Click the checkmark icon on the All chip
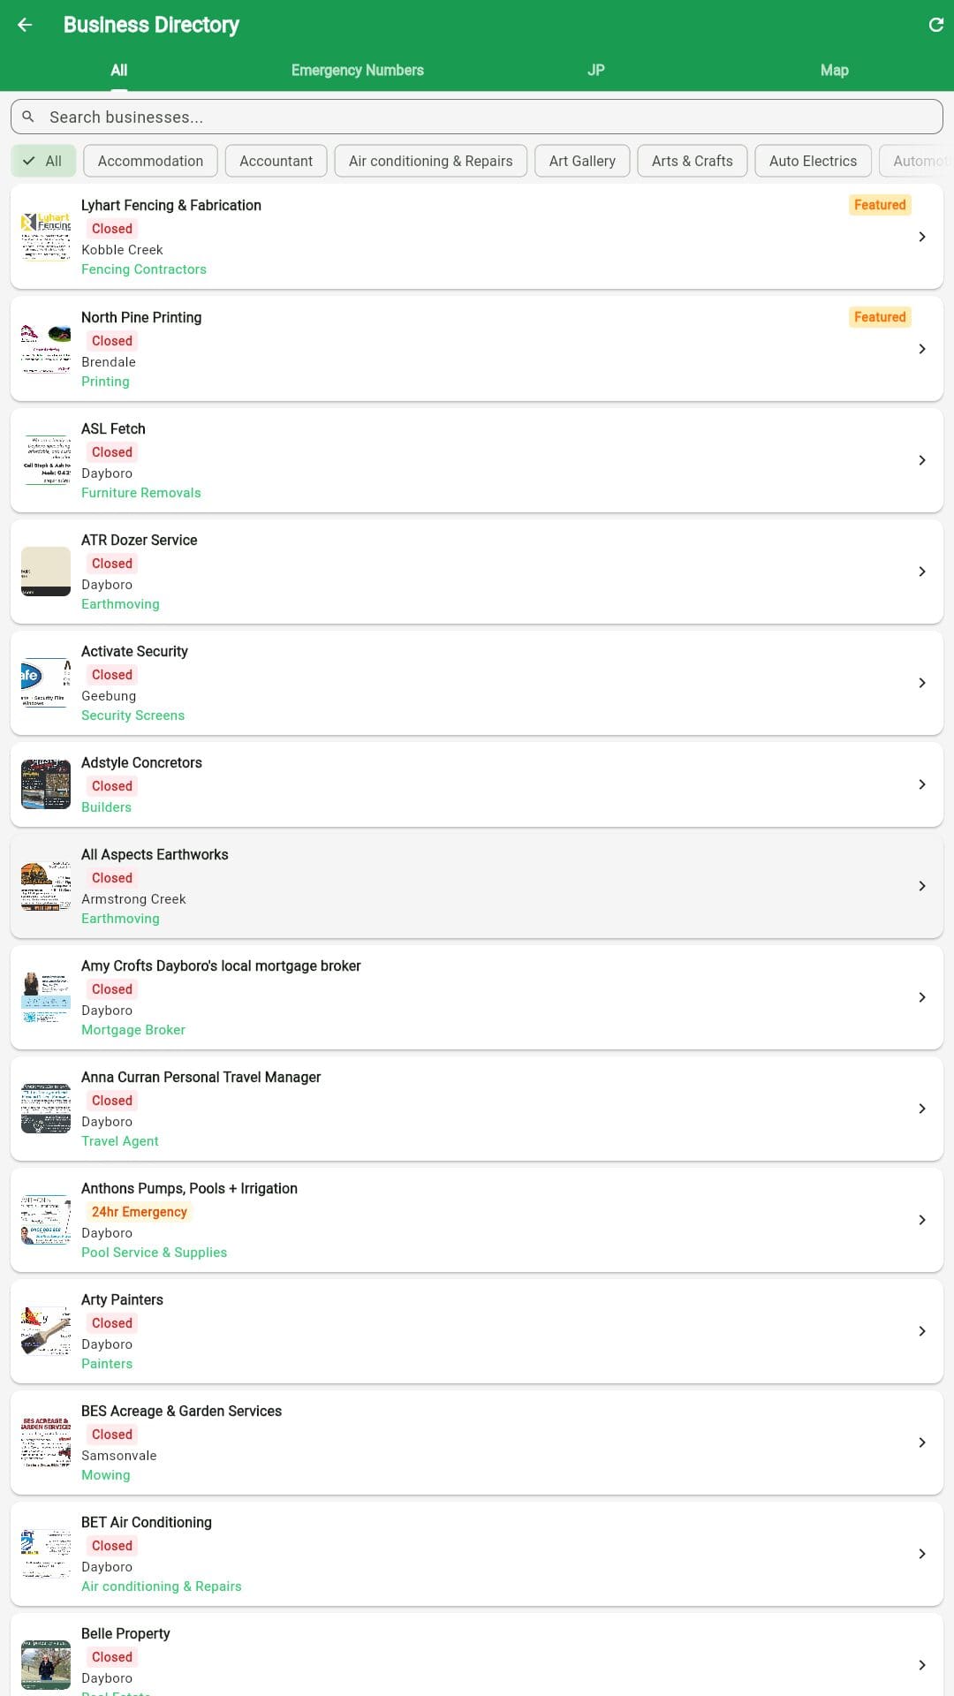 pos(29,161)
